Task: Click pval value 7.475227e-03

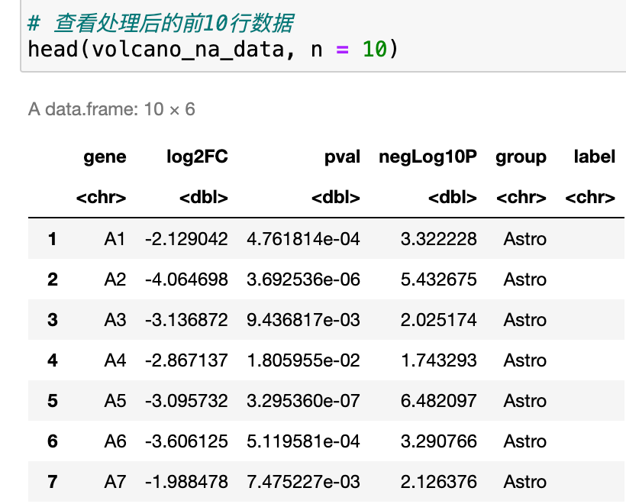Action: 303,482
